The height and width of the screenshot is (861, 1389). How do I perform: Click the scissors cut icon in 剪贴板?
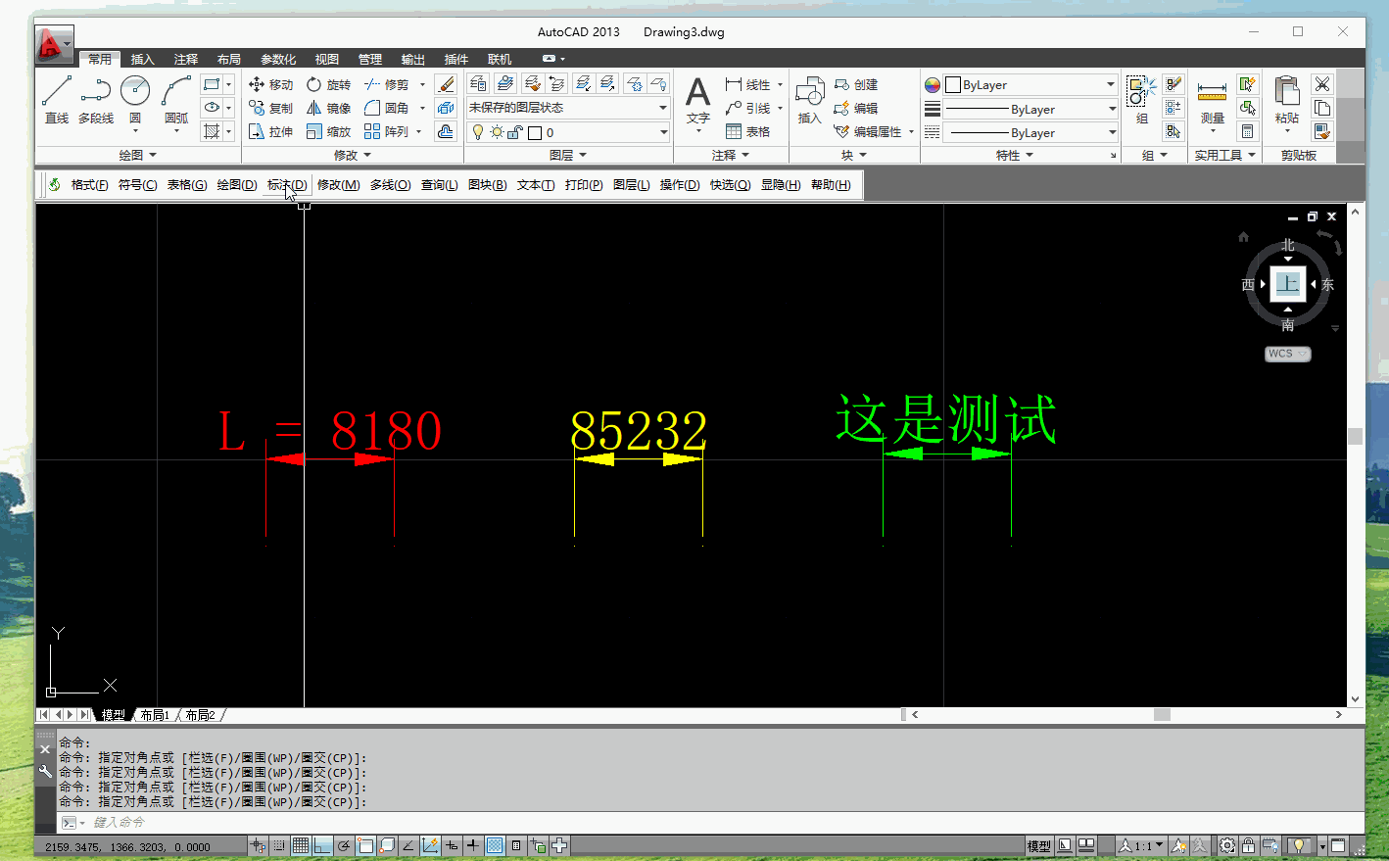click(1322, 84)
